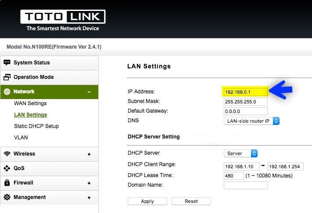Image resolution: width=312 pixels, height=213 pixels.
Task: Open the DNS LAN-side router IP dropdown
Action: [x=251, y=121]
